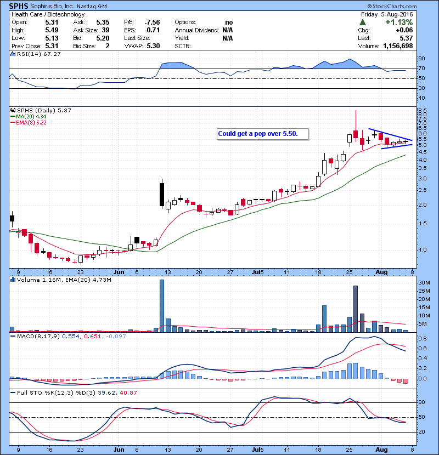This screenshot has height=455, width=439.
Task: Click the High value 5.49
Action: click(x=52, y=30)
